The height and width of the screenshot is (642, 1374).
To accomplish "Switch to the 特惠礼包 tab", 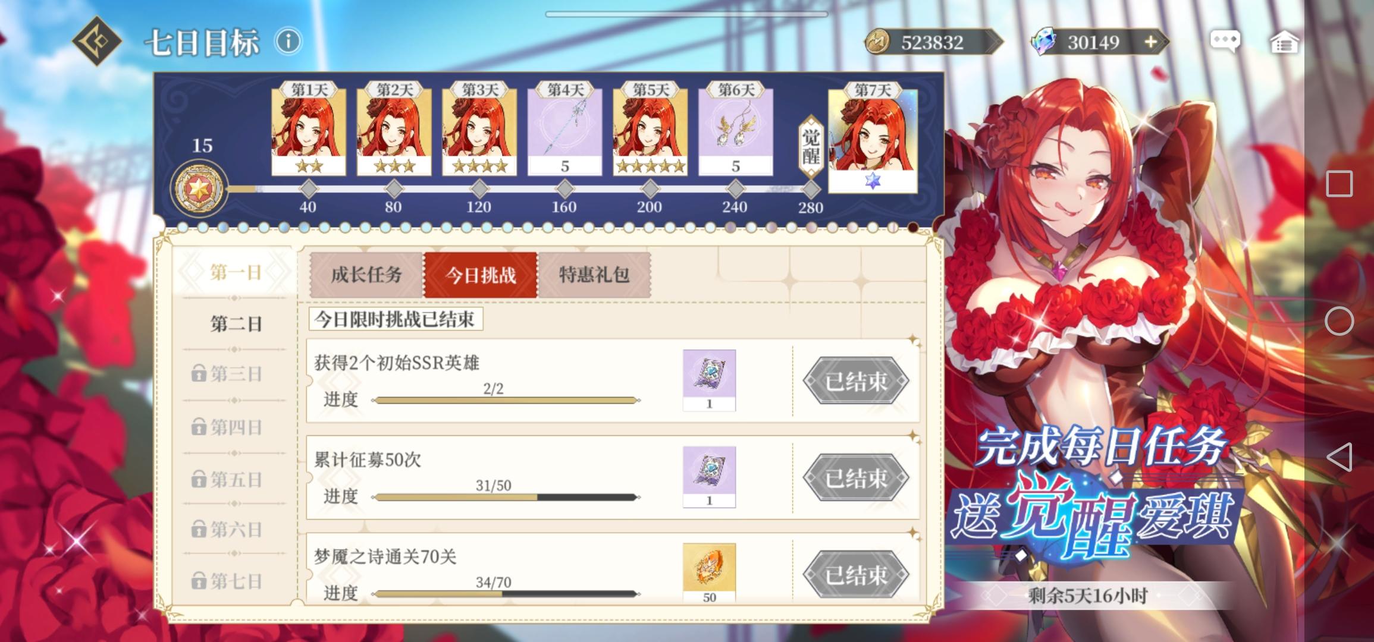I will click(x=594, y=275).
